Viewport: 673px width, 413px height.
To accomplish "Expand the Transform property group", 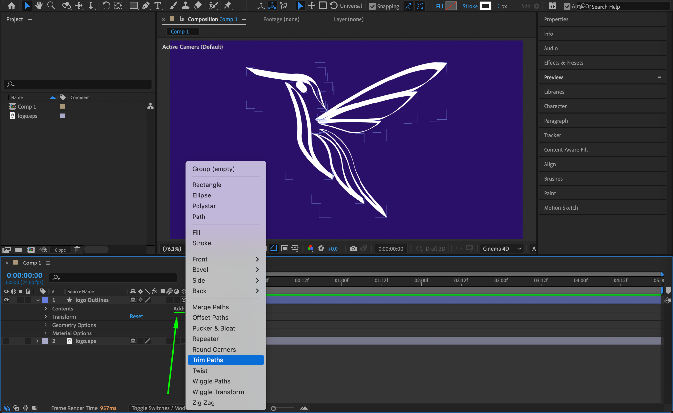I will coord(46,317).
